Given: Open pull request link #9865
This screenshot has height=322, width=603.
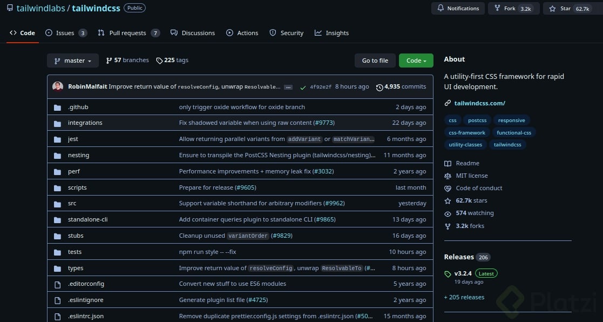Looking at the screenshot, I should [325, 219].
